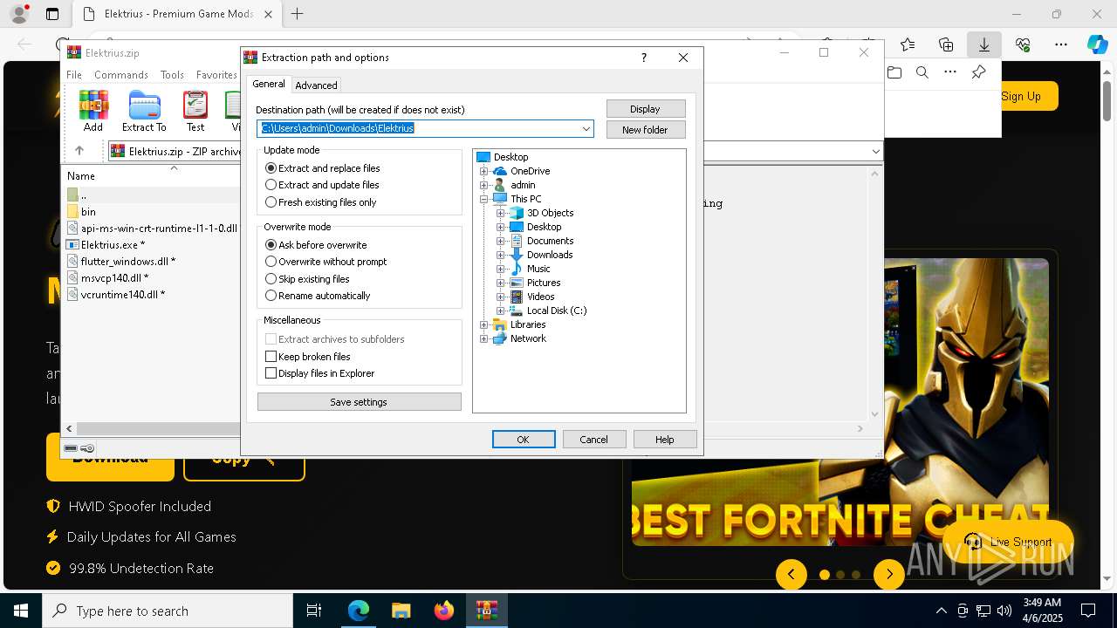This screenshot has height=628, width=1117.
Task: Click the Cancel button in dialog
Action: click(594, 440)
